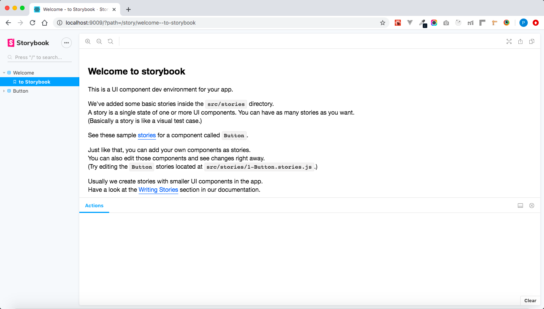Click the camera extension icon

[446, 23]
